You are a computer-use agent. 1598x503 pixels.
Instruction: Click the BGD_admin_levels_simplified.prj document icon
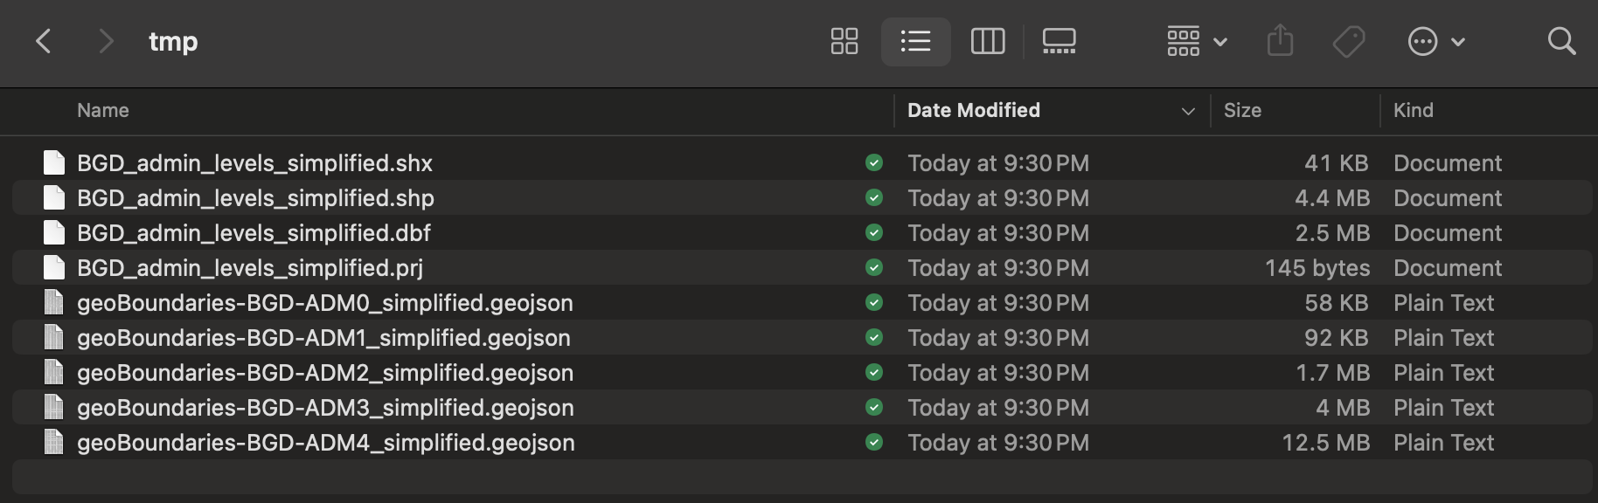54,268
